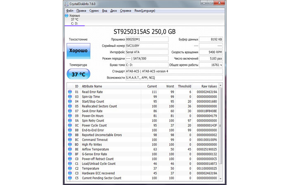The image size is (289, 185).
Task: Click status icon for Spin Retry Count
Action: 70,120
